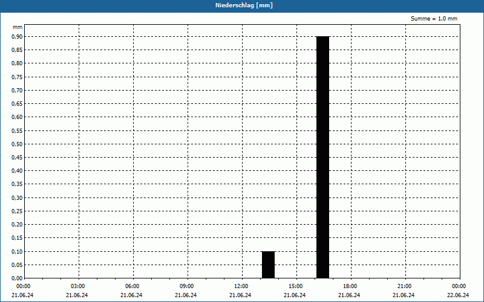The height and width of the screenshot is (302, 484).
Task: Click the 18:00 time axis label
Action: click(x=350, y=286)
